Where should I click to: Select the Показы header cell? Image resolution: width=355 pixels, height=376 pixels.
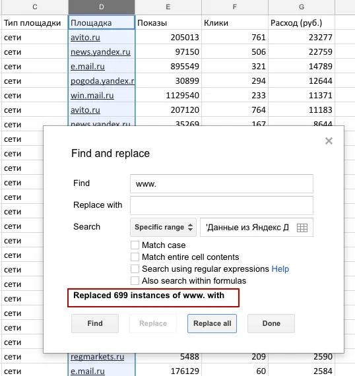tap(168, 22)
